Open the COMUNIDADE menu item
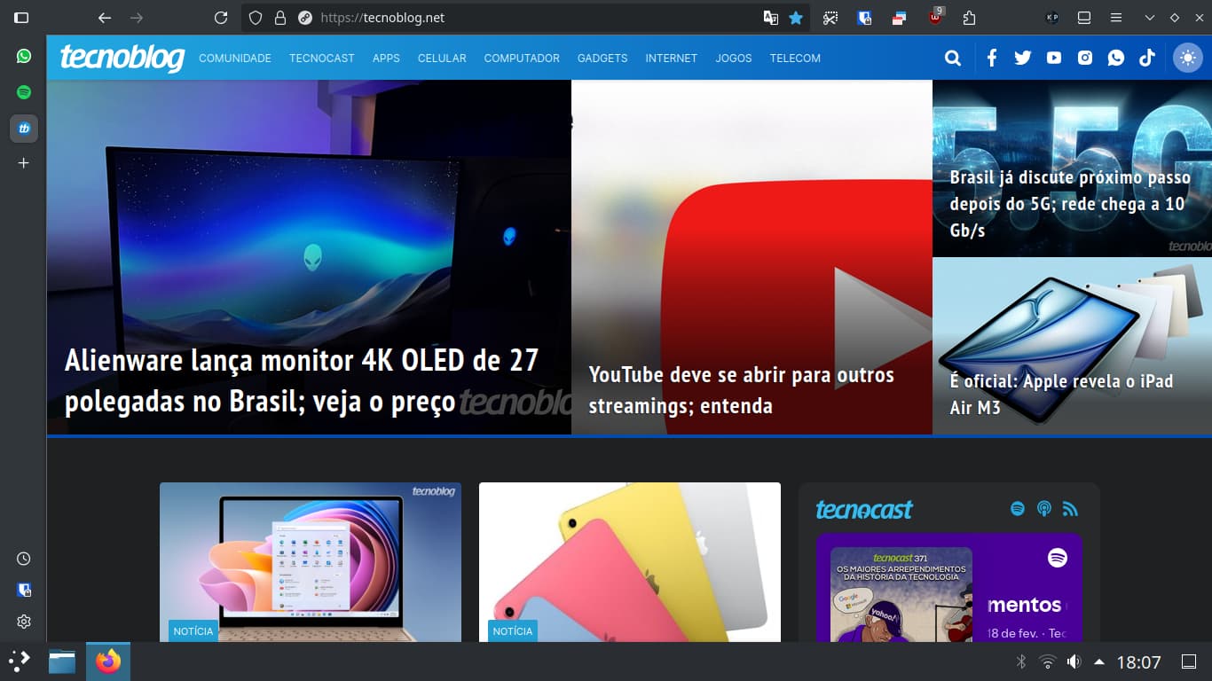1212x681 pixels. pos(235,59)
